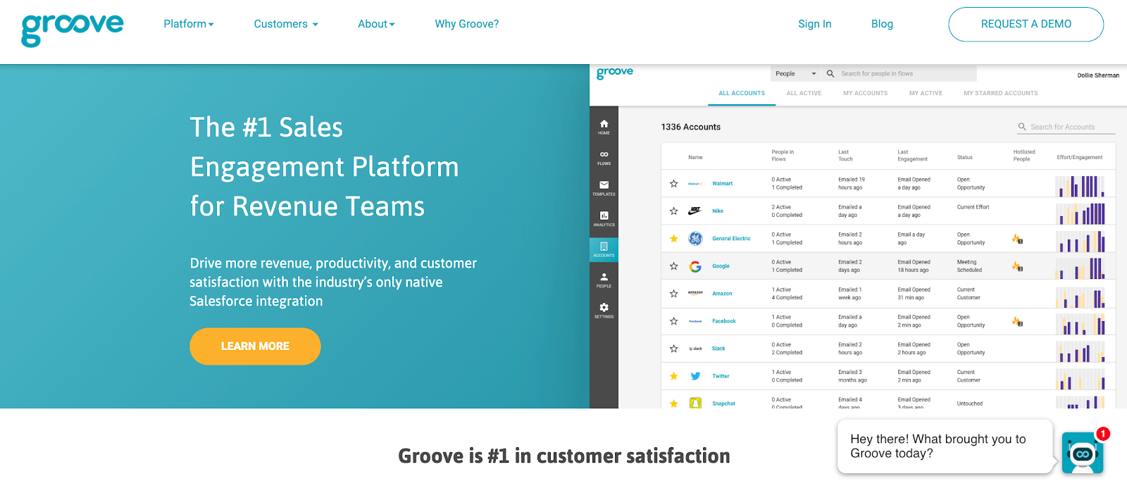This screenshot has width=1127, height=493.
Task: Star the Walmart account
Action: click(x=673, y=184)
